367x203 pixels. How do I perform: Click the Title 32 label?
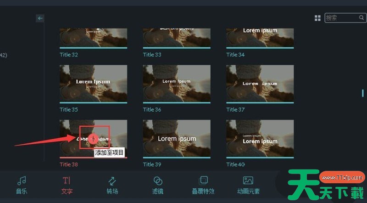(x=69, y=55)
